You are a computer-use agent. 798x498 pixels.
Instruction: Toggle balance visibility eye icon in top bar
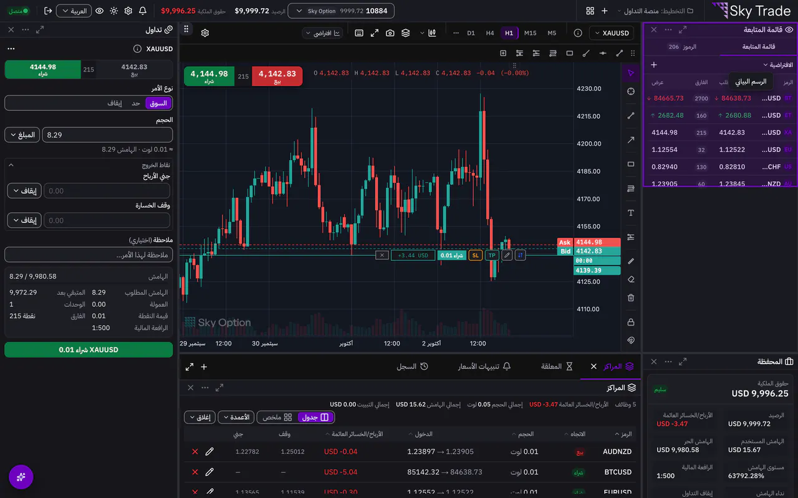99,11
